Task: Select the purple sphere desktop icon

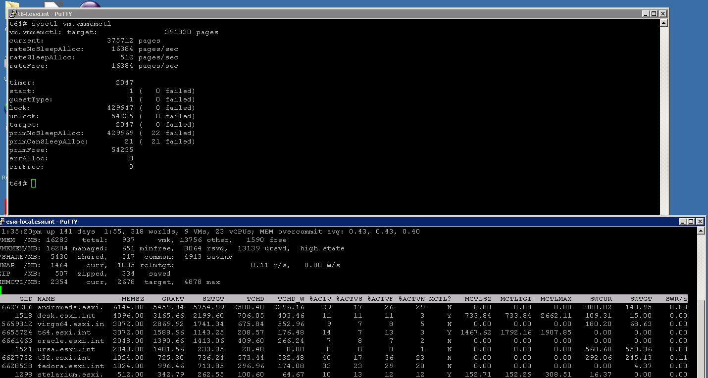Action: coord(90,5)
